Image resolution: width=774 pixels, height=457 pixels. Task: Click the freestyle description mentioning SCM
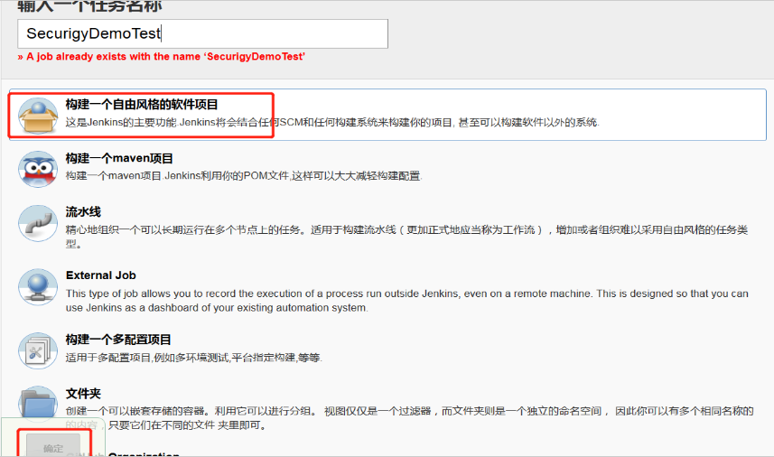pos(332,122)
